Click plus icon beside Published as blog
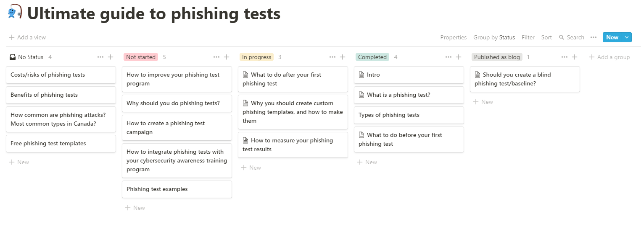641x227 pixels. [x=575, y=57]
